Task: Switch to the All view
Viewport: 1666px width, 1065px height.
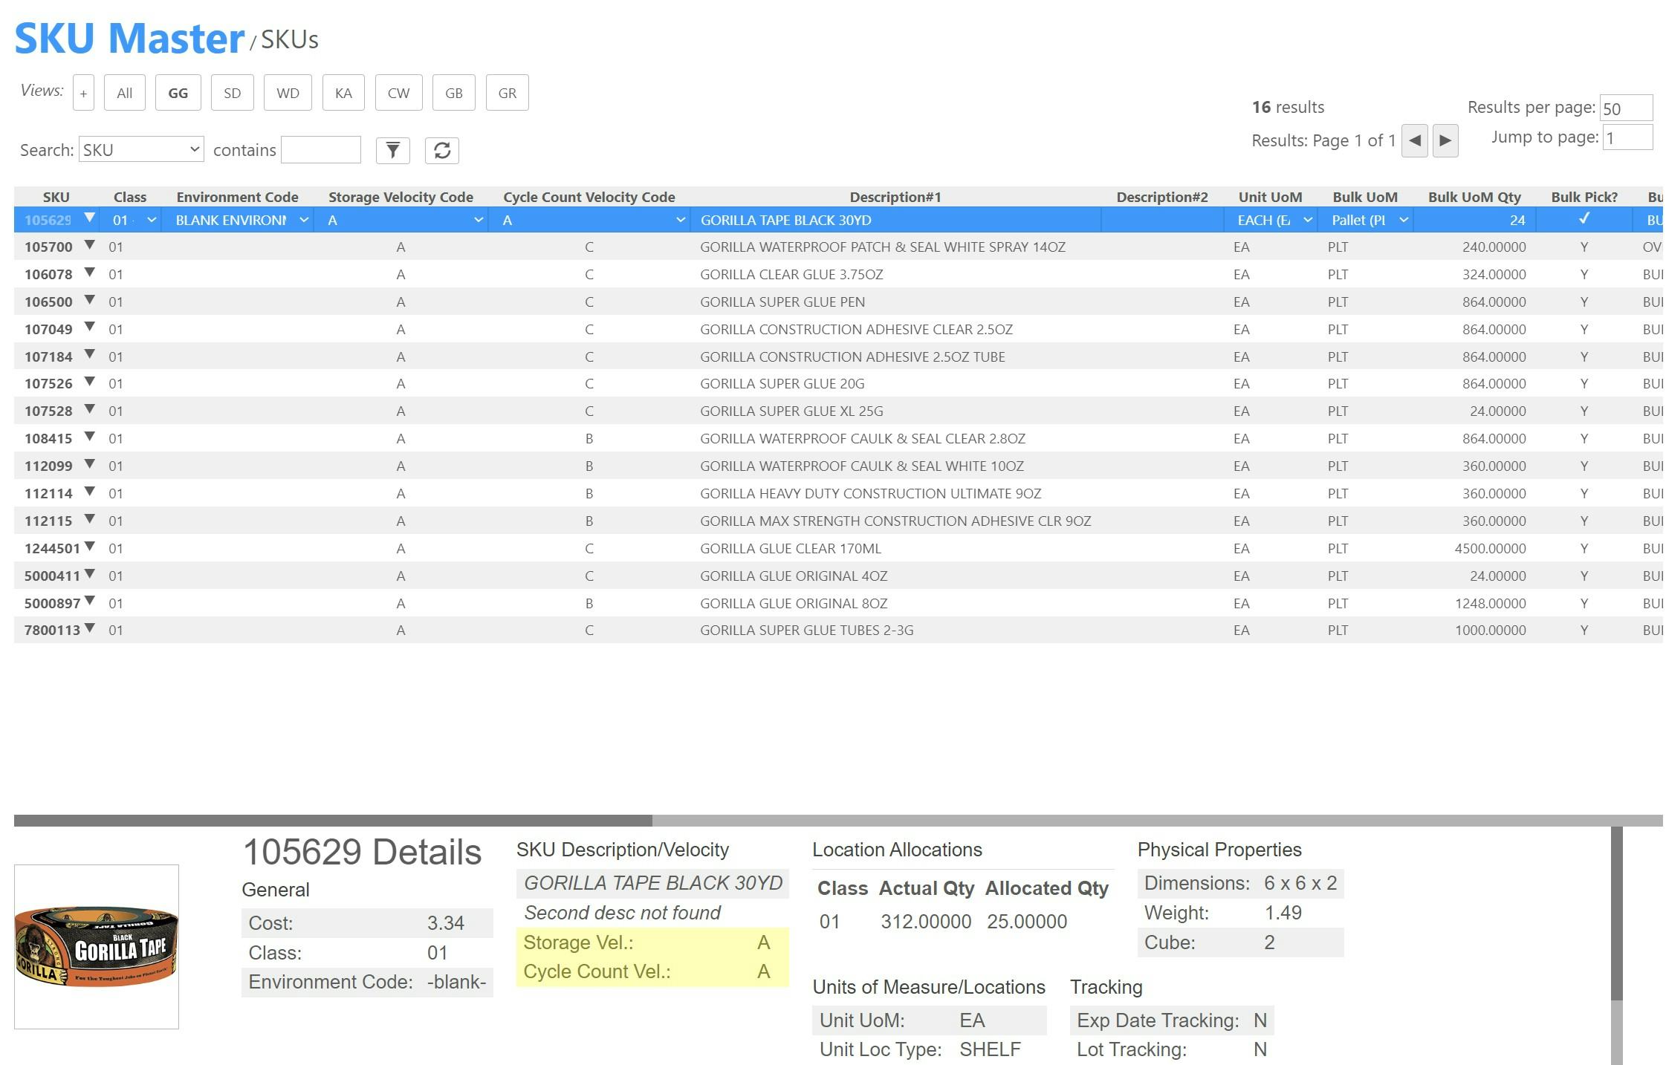Action: [x=123, y=92]
